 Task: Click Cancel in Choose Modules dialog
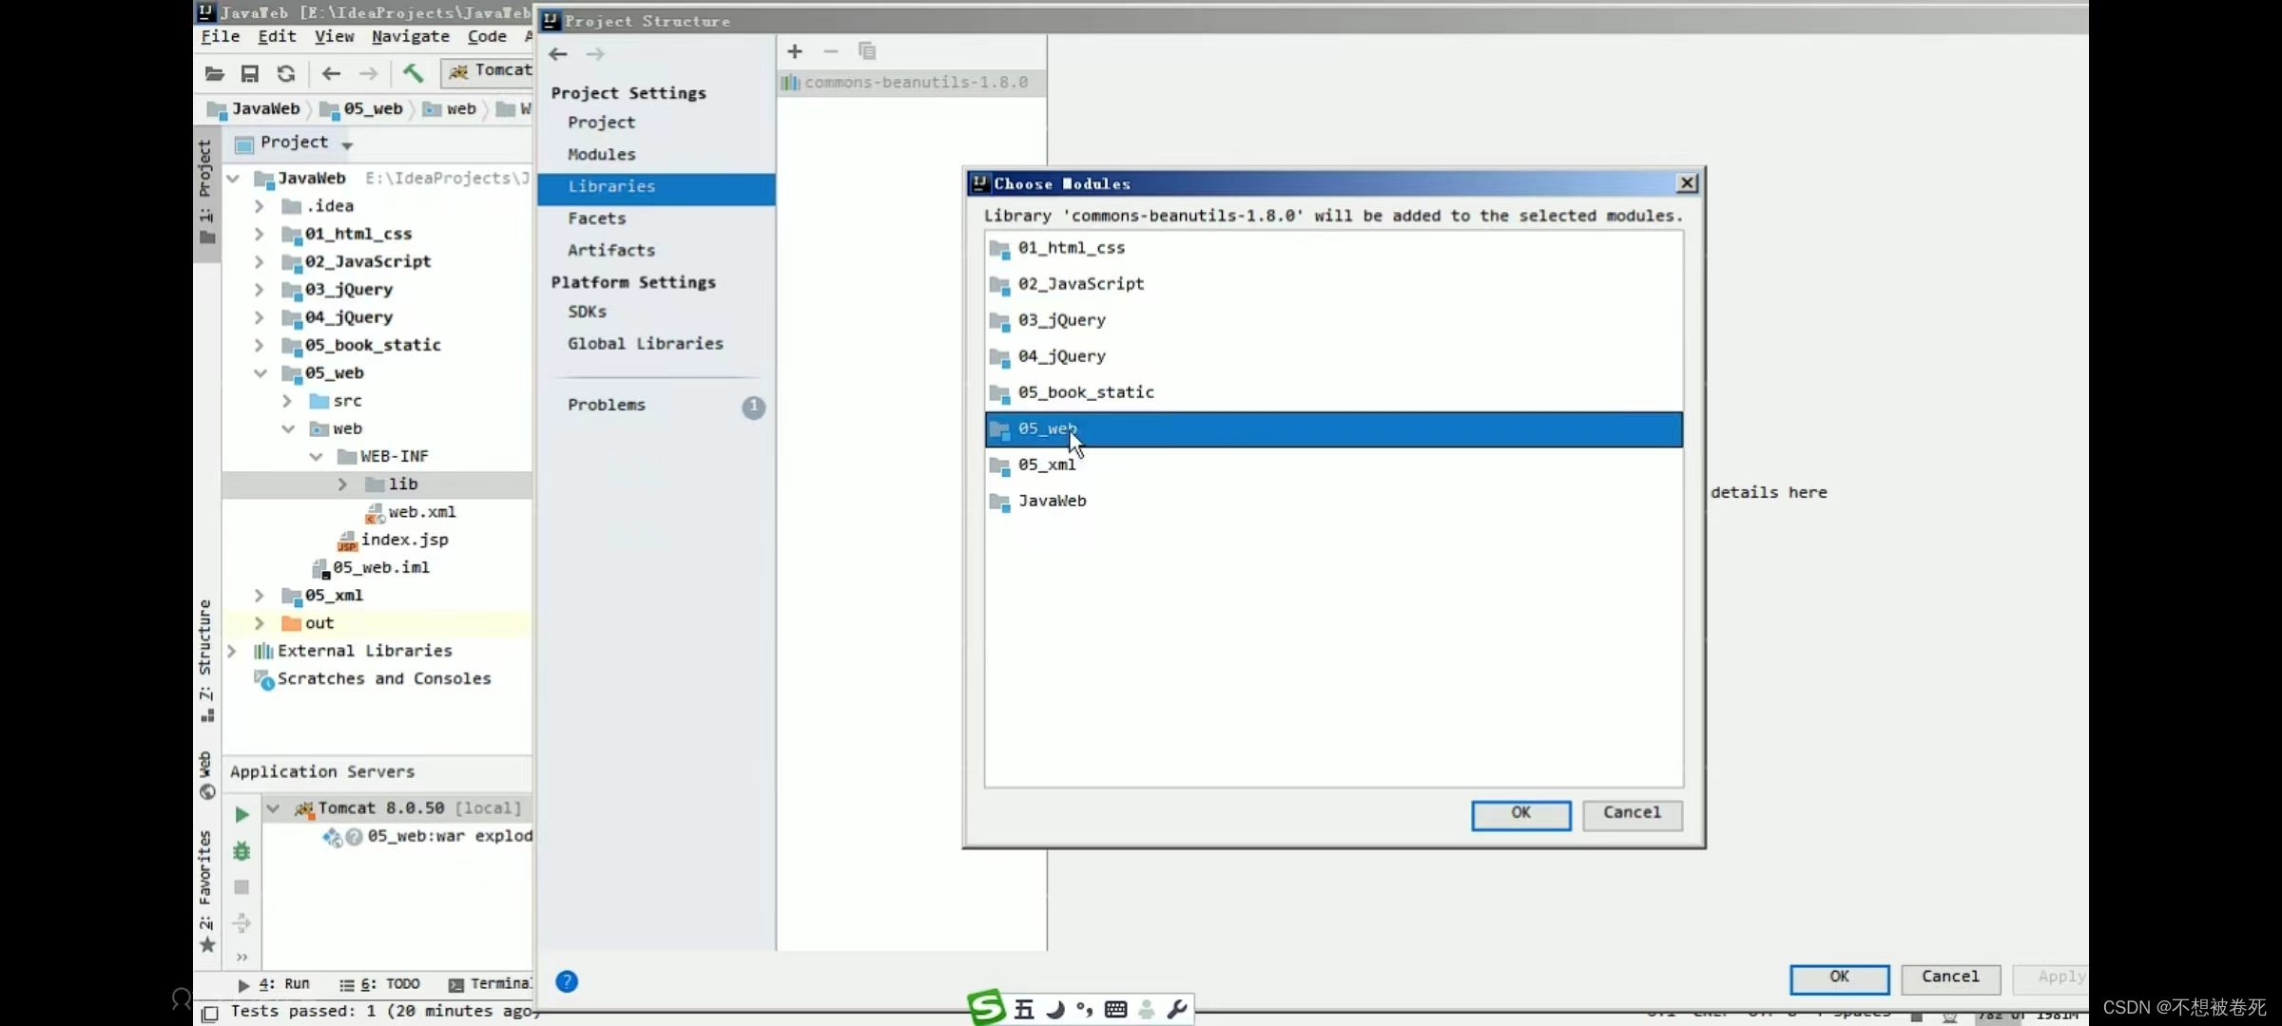coord(1632,813)
